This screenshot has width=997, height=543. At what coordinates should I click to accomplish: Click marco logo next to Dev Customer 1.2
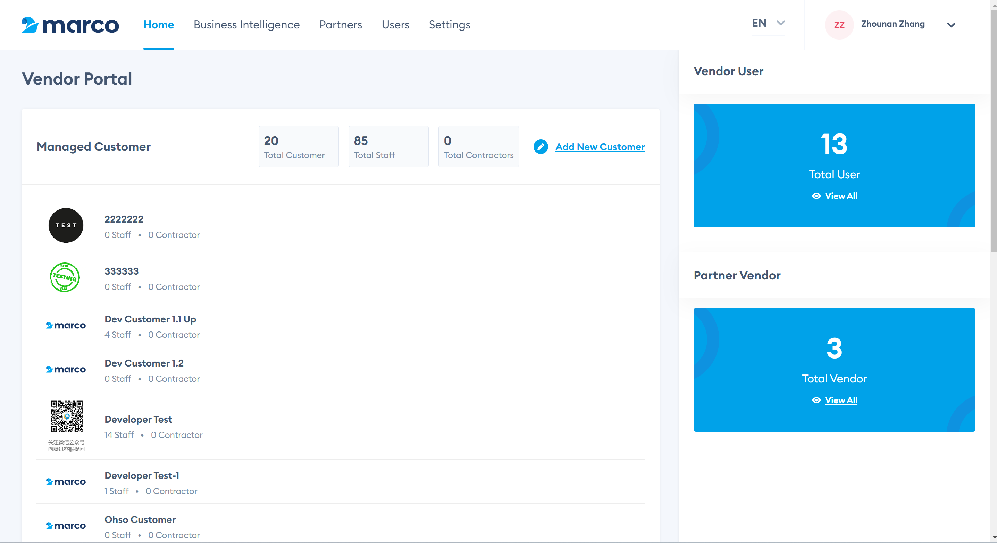pos(66,369)
